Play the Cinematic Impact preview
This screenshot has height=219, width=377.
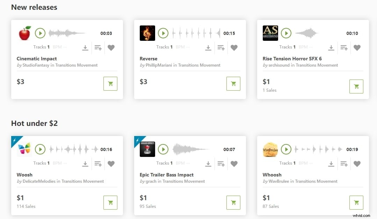coord(40,33)
